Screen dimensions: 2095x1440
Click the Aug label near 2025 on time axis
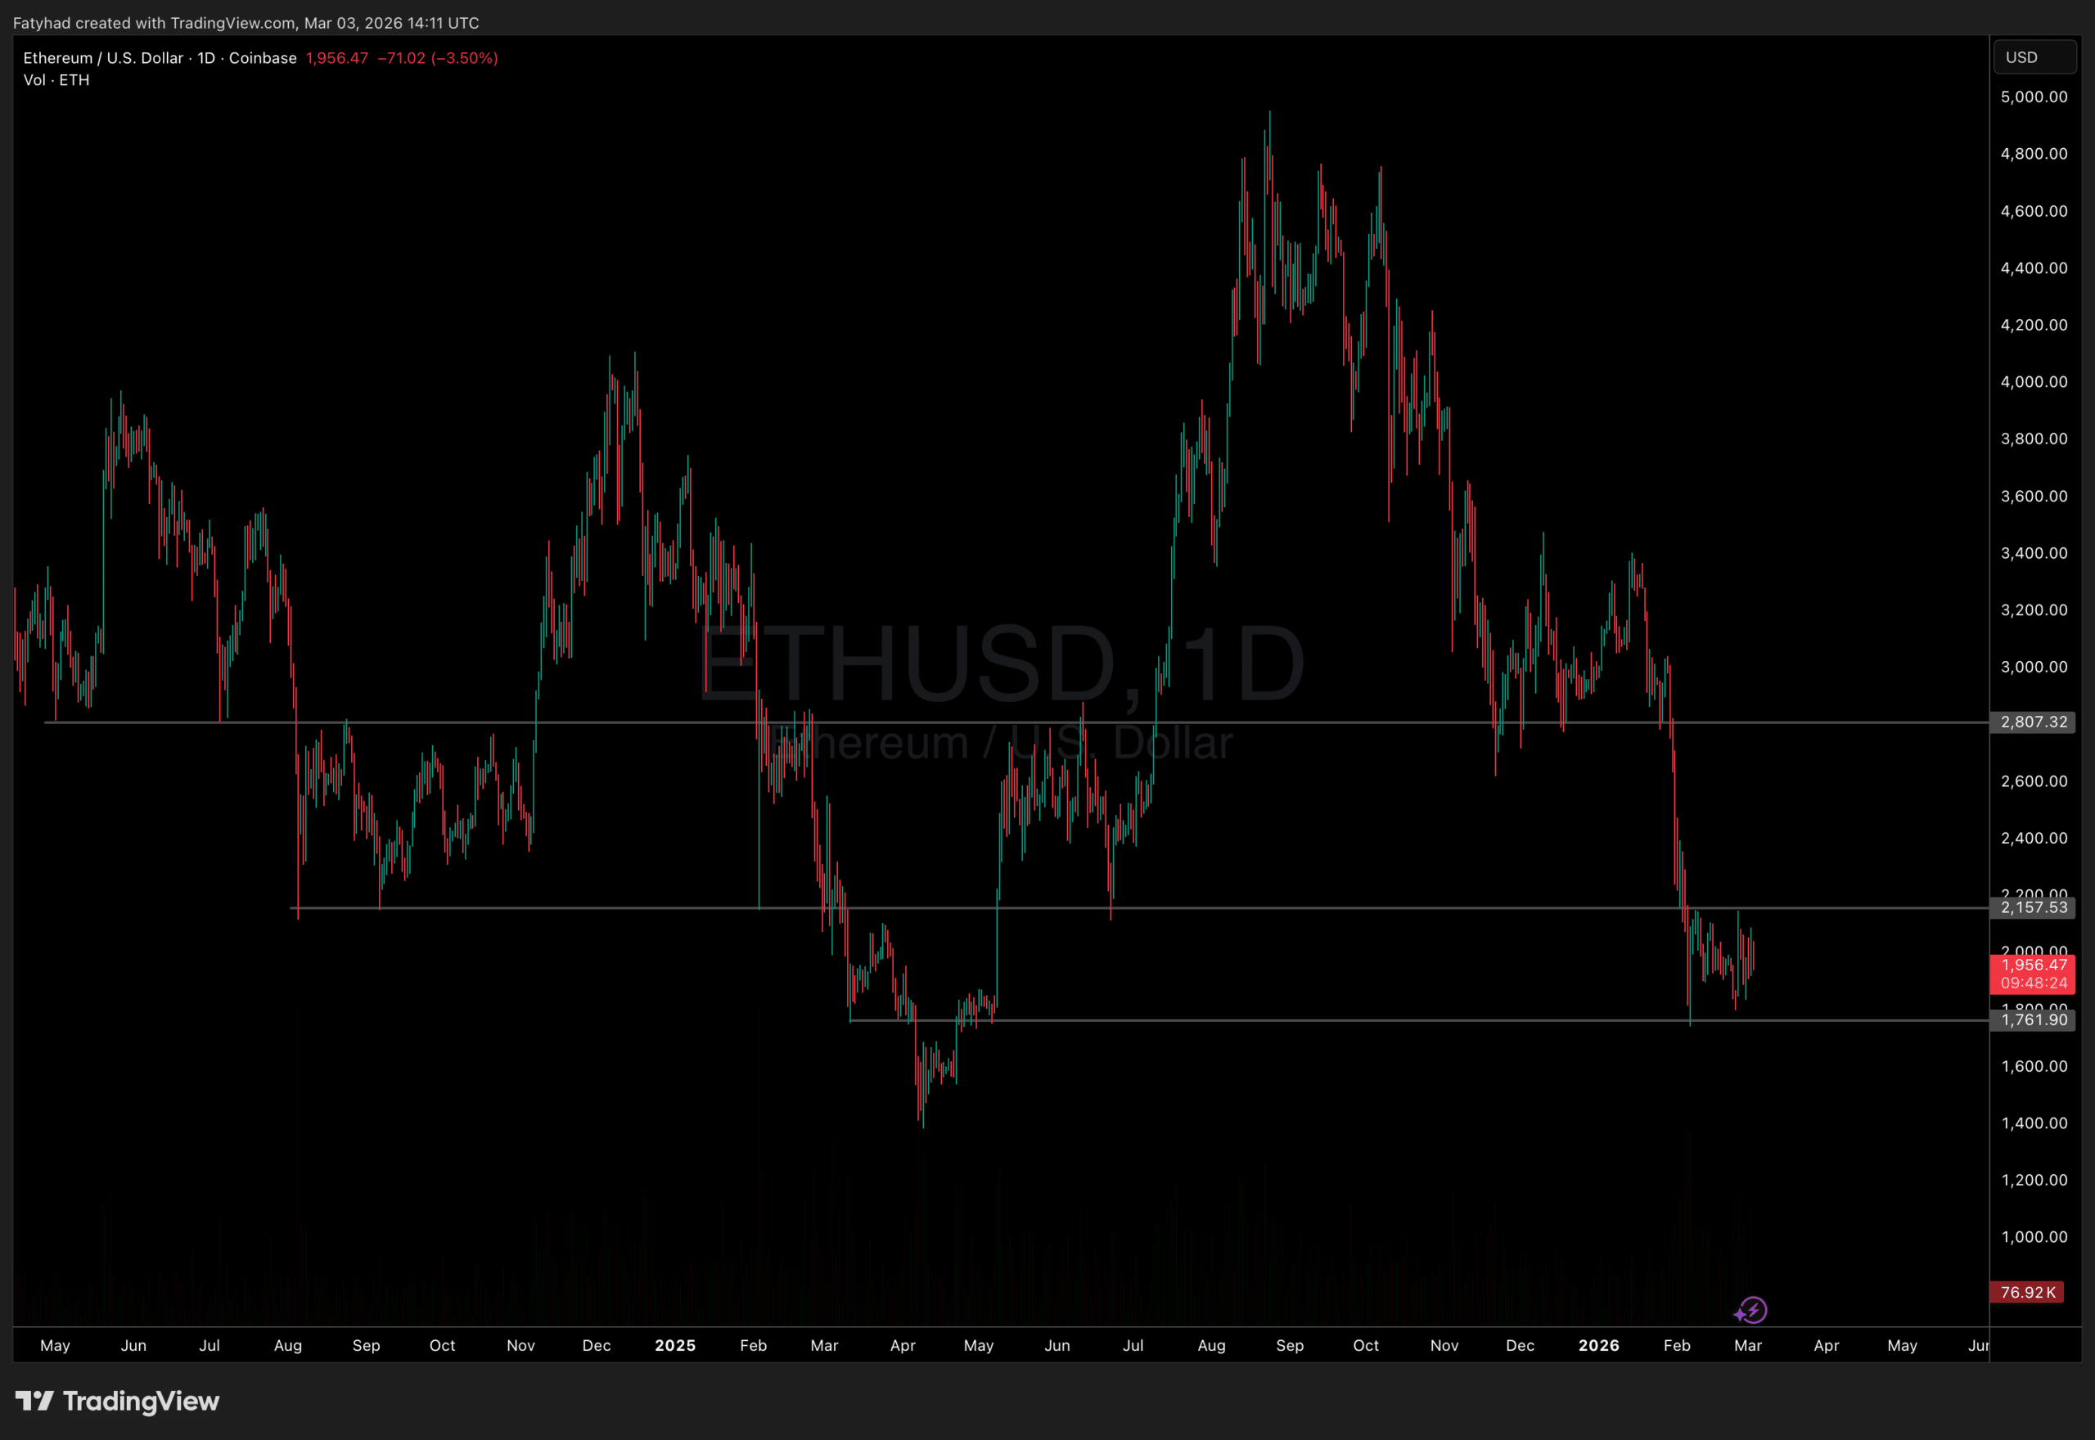[1211, 1345]
